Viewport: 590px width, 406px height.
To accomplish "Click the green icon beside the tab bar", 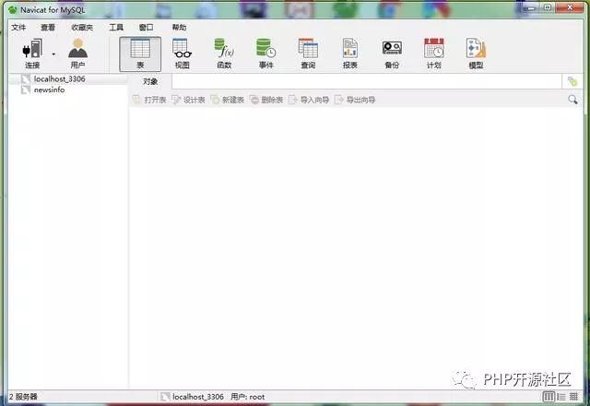I will [x=572, y=81].
